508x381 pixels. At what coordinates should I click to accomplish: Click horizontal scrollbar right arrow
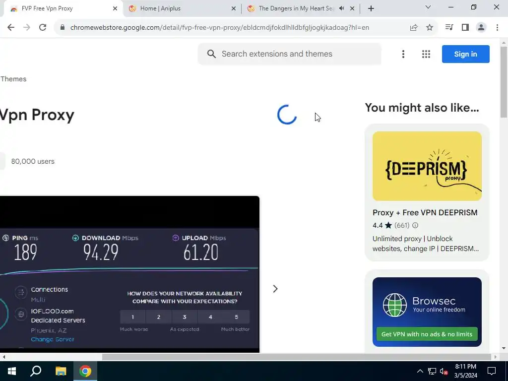[x=496, y=357]
